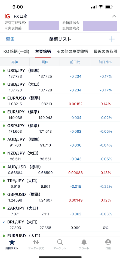Sort by 買値 column header

[45, 62]
